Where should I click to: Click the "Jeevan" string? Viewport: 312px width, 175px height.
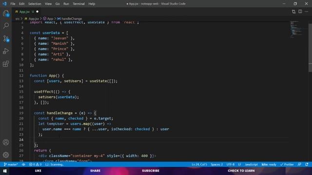coord(59,38)
